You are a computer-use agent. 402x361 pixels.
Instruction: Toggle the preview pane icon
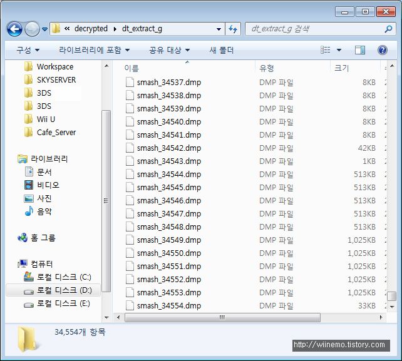(x=360, y=50)
